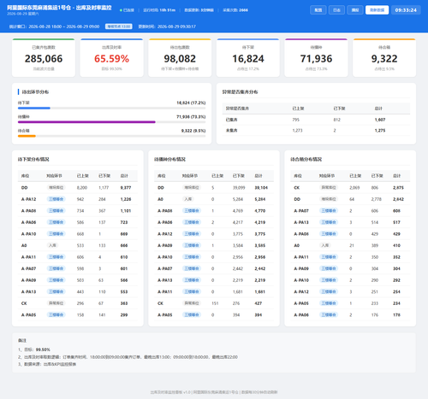Click the A0 row label with total 666
The image size is (428, 399).
point(24,245)
